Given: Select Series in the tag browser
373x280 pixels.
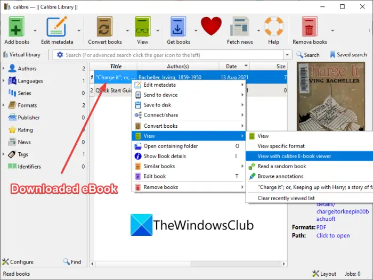Looking at the screenshot, I should click(25, 93).
